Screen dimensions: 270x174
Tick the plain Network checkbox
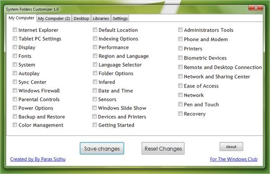point(180,95)
